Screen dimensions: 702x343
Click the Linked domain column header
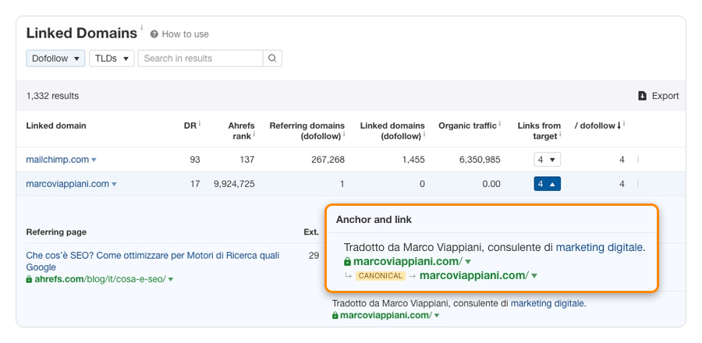(56, 126)
